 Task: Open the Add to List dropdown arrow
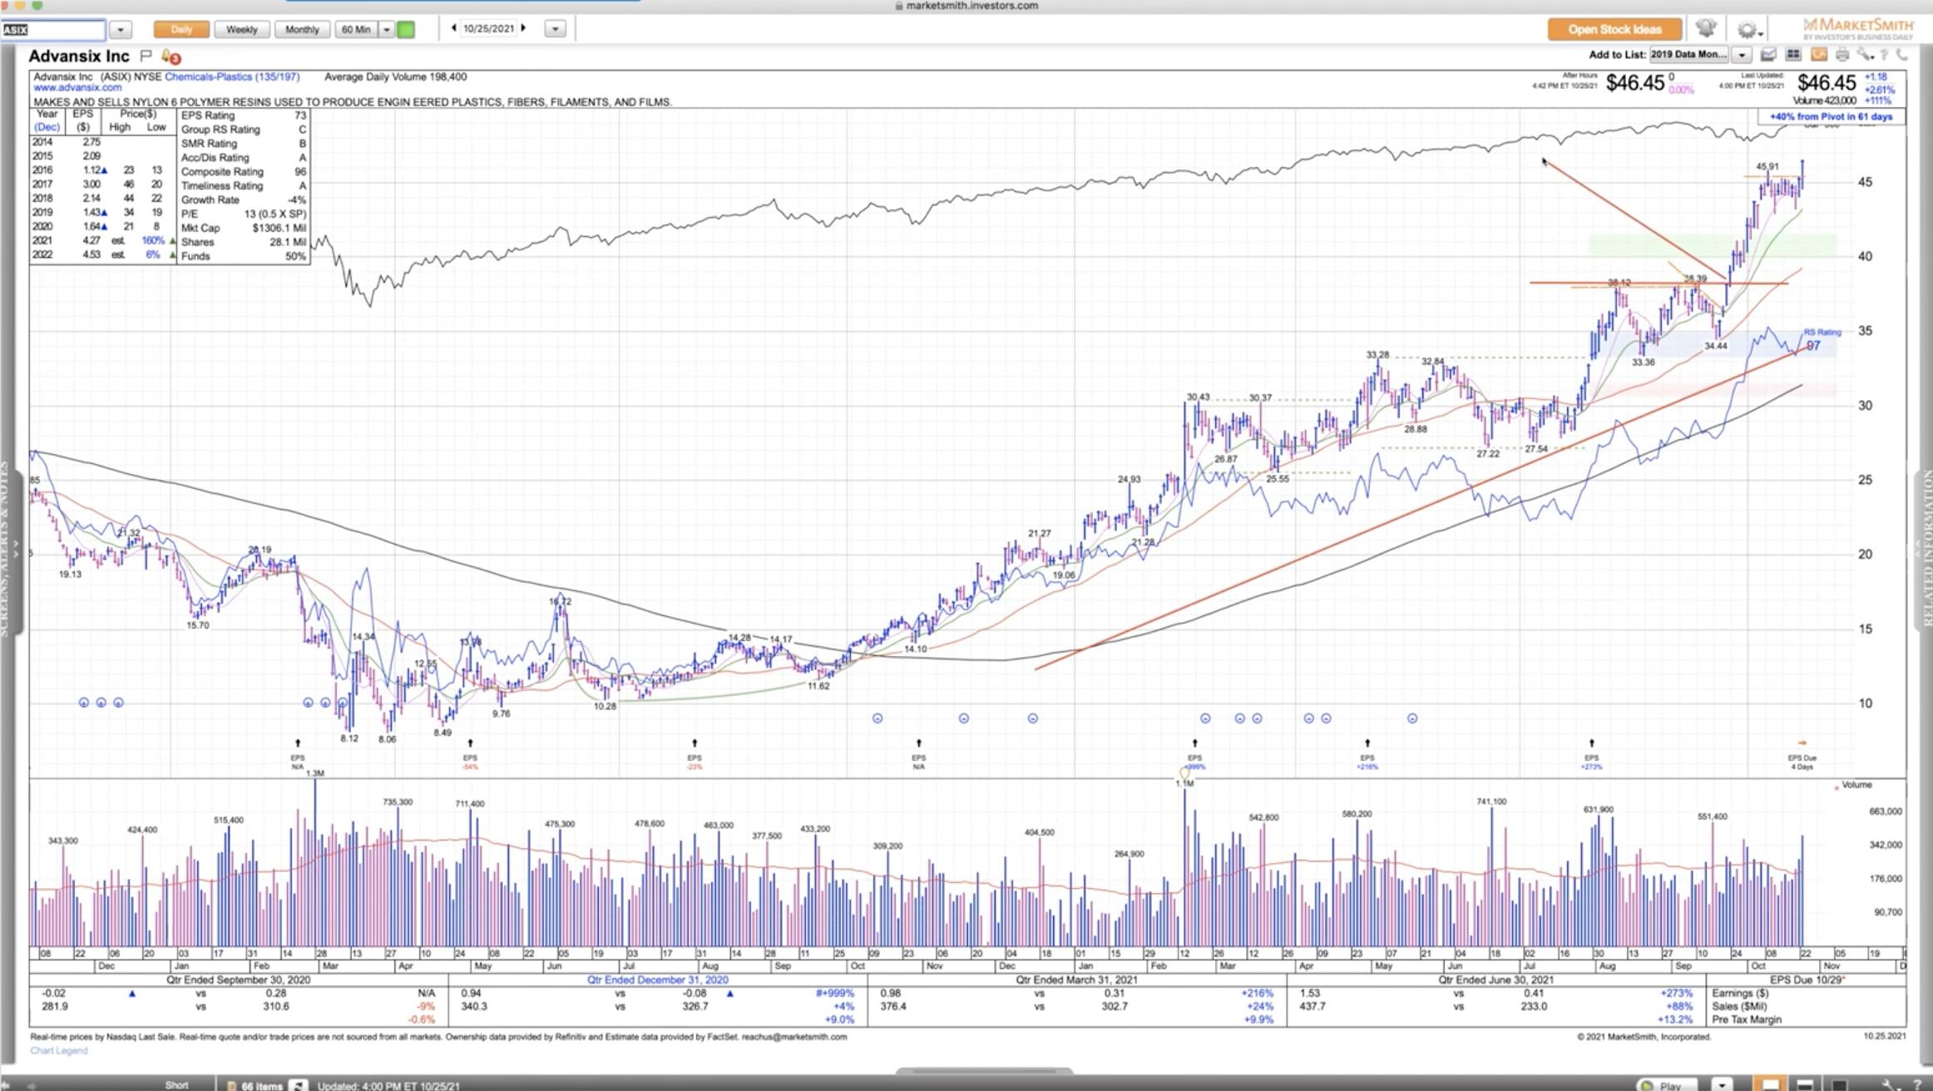[x=1742, y=56]
